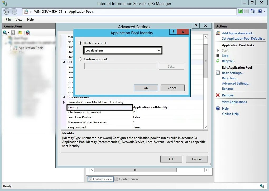Click OK in Advanced Settings dialog
Image resolution: width=269 pixels, height=191 pixels.
pyautogui.click(x=171, y=159)
